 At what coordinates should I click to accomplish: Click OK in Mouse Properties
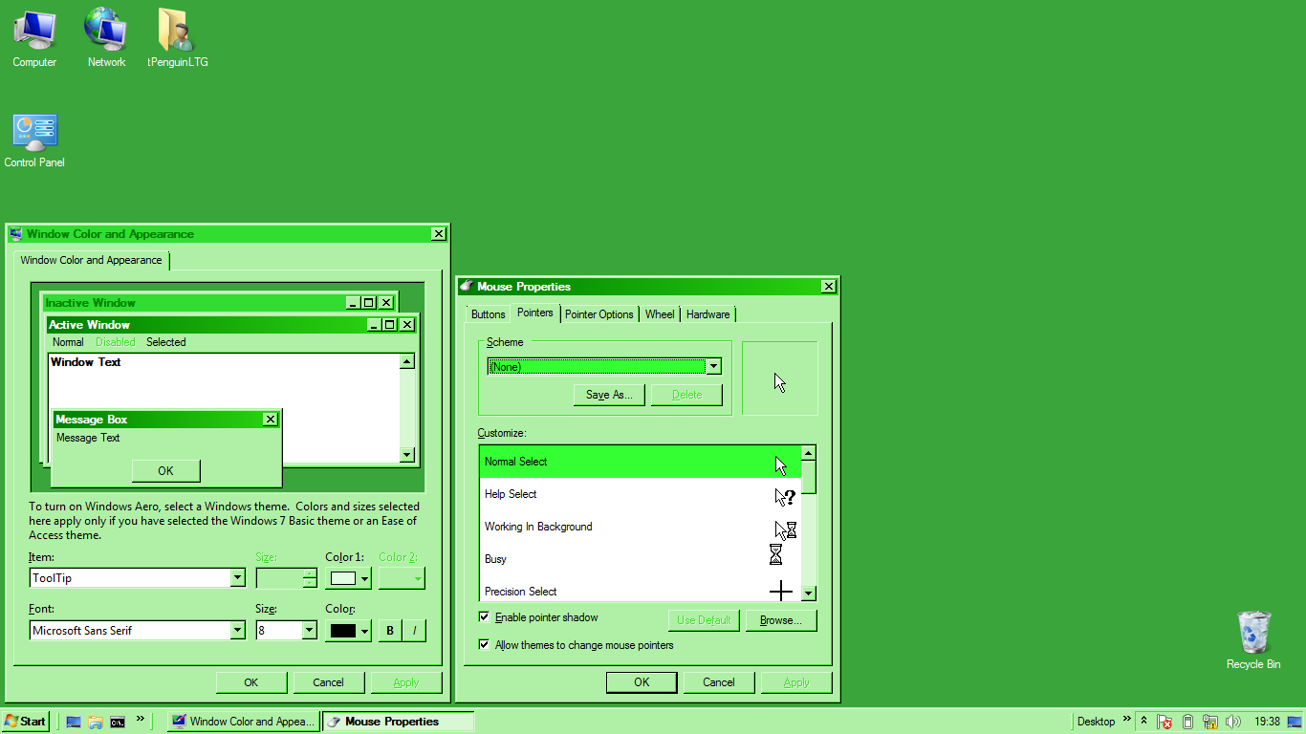642,682
